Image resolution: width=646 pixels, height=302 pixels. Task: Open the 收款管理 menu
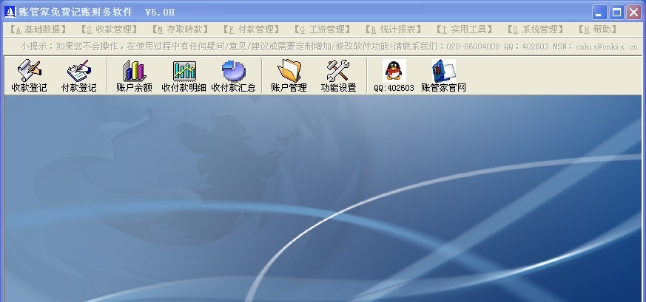[109, 30]
